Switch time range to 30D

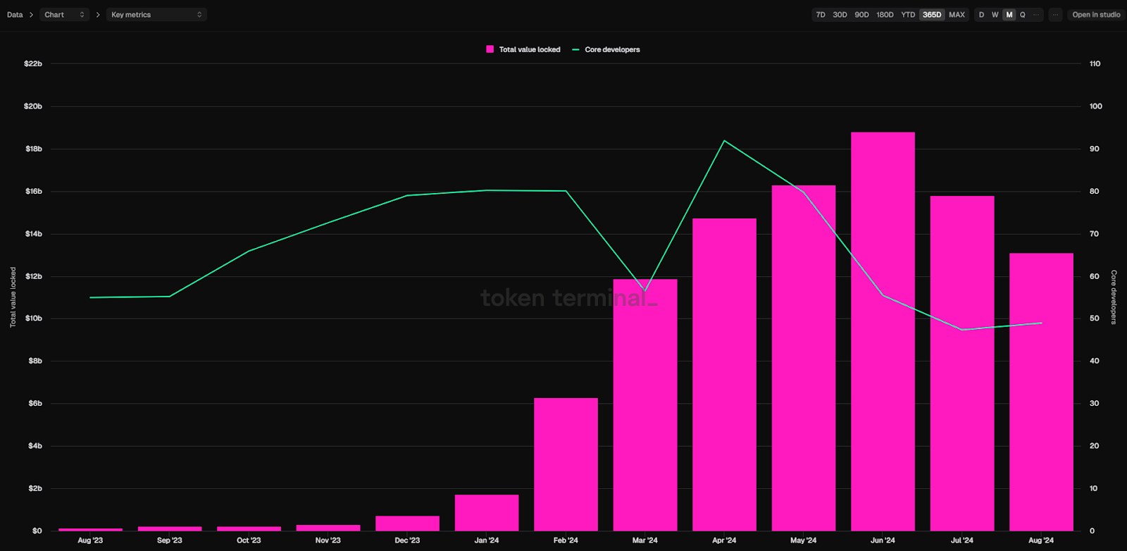click(x=840, y=15)
